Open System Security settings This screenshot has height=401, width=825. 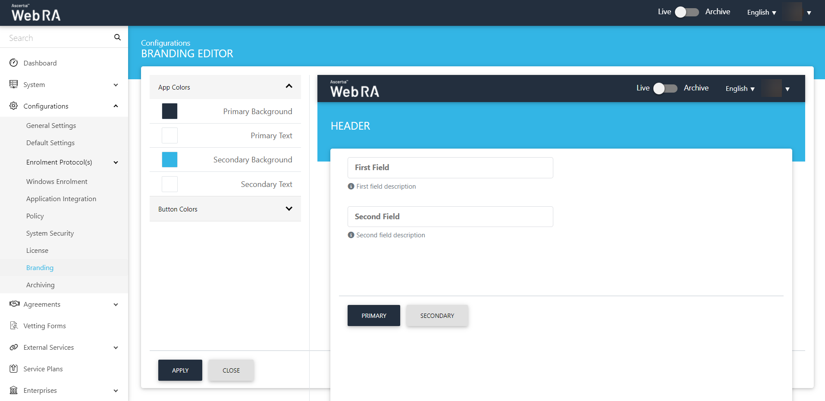pyautogui.click(x=50, y=233)
